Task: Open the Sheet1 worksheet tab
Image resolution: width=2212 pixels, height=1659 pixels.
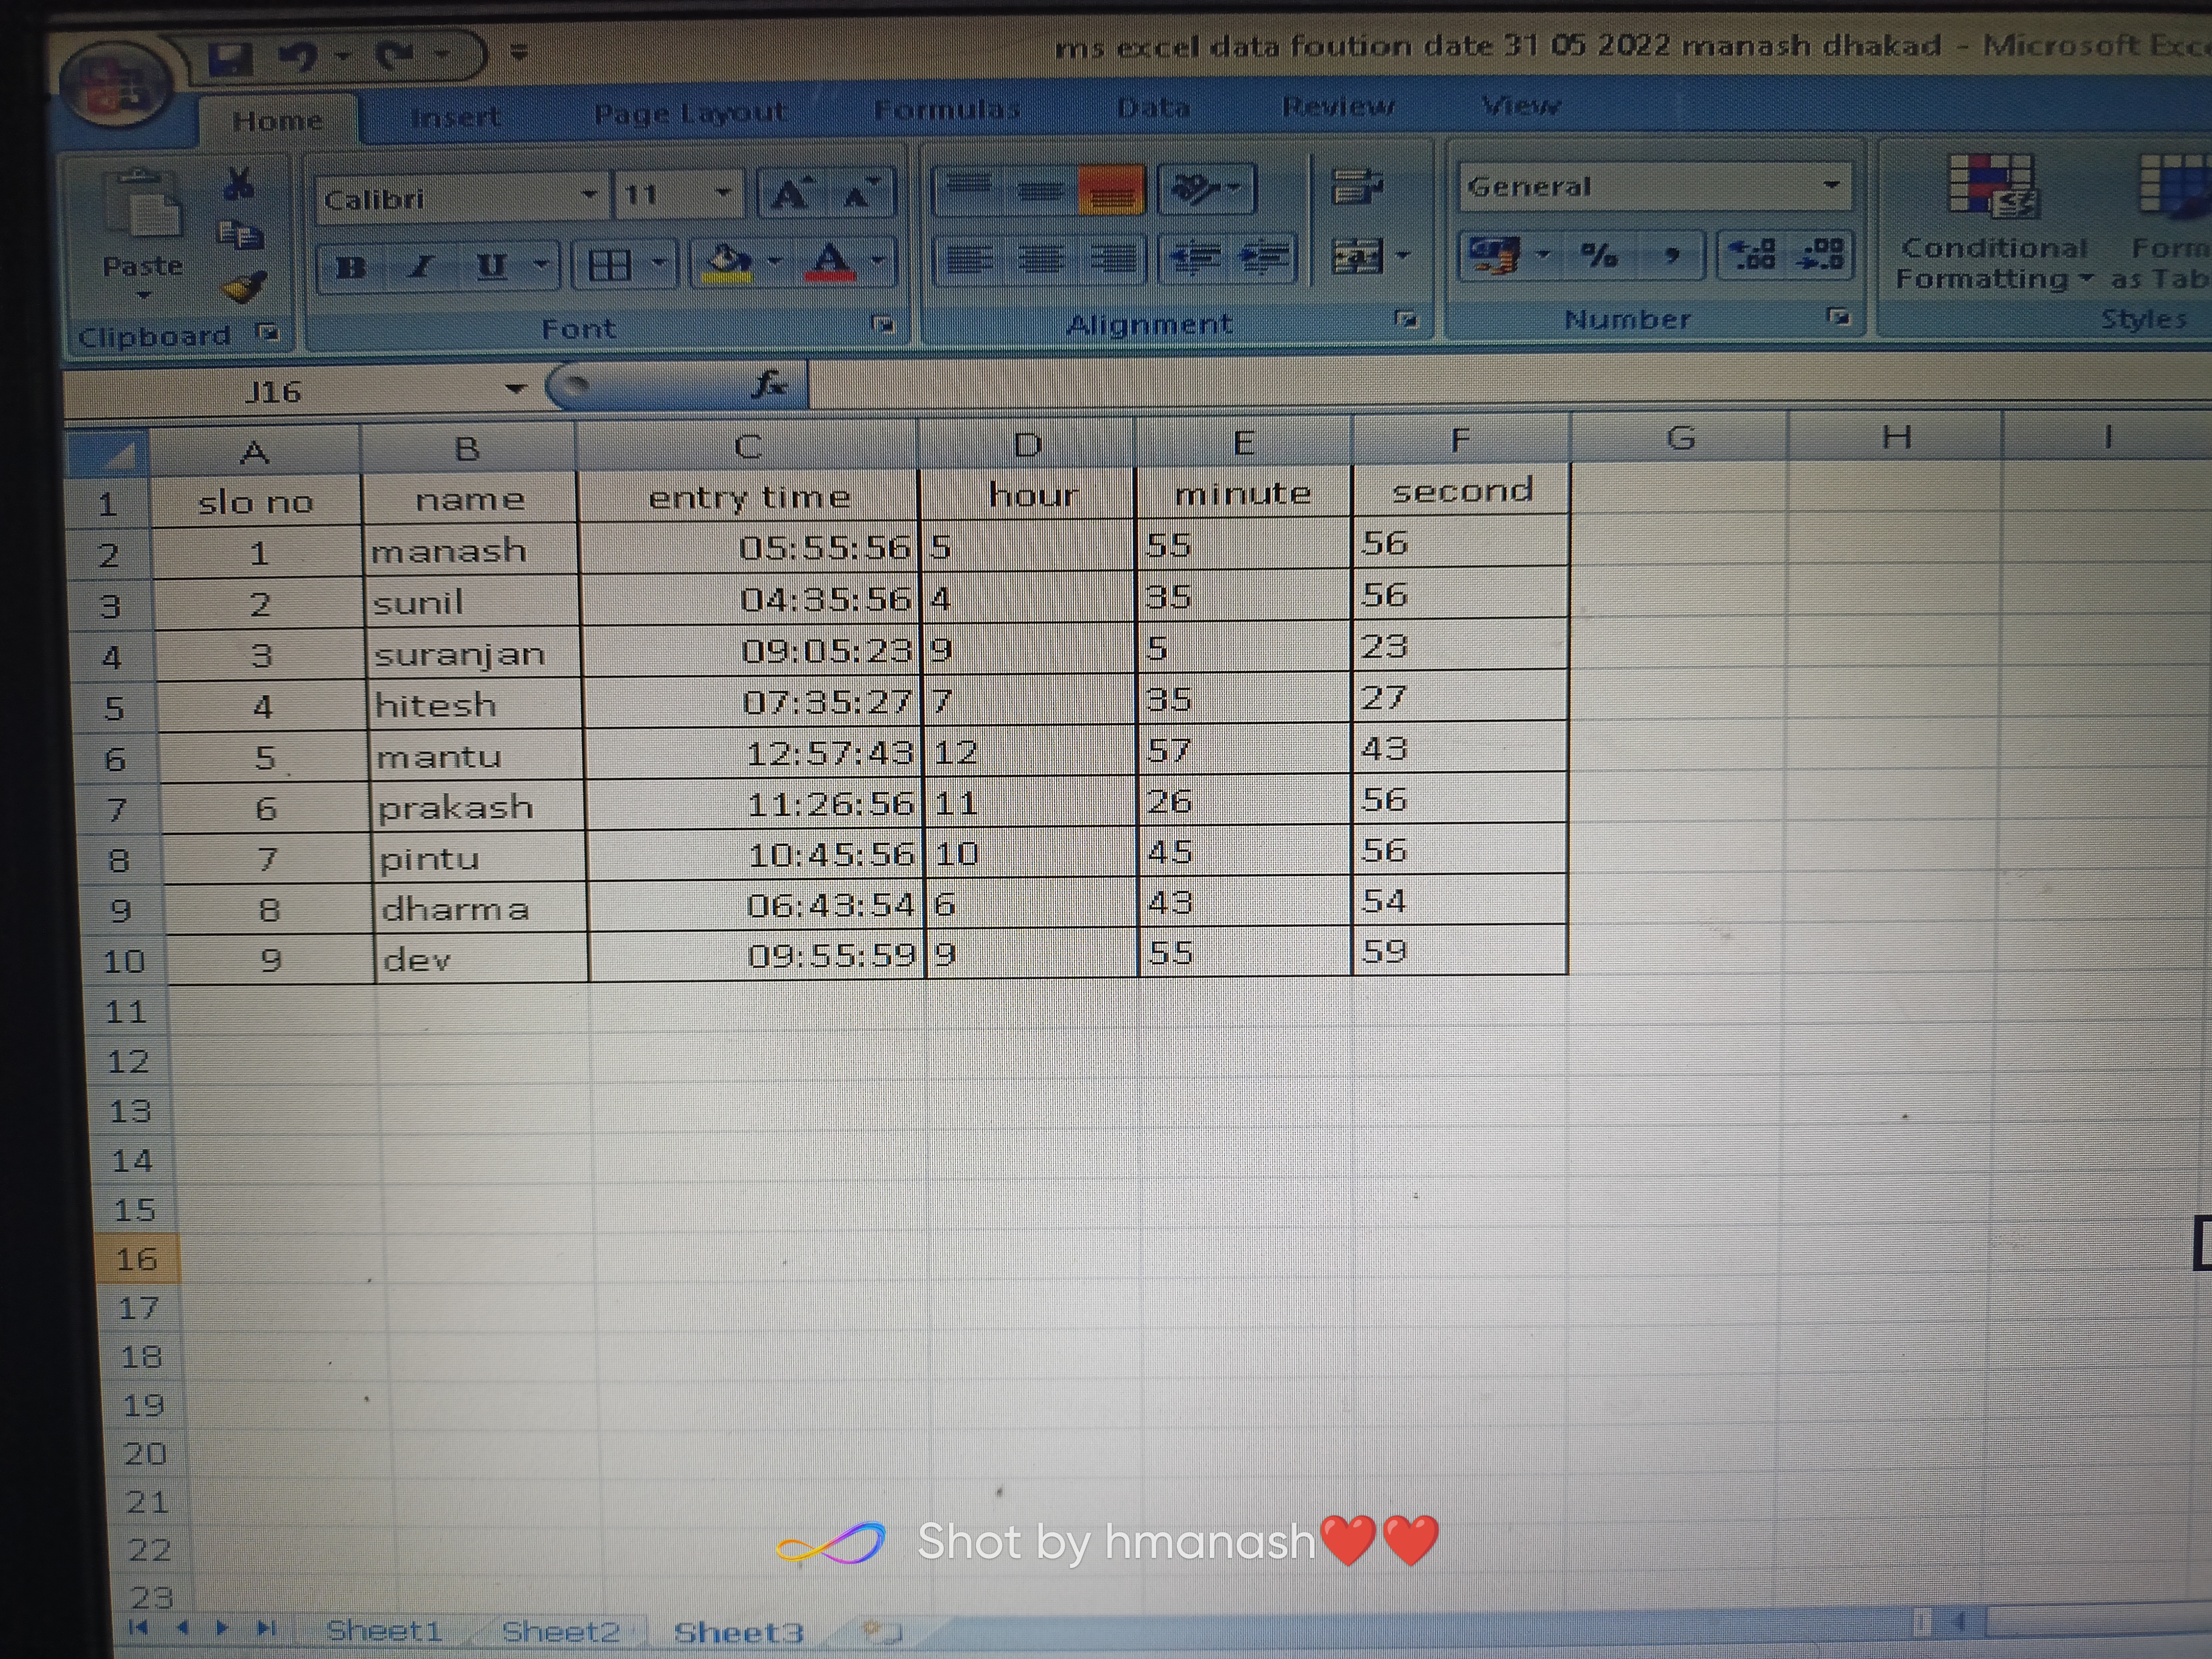Action: pyautogui.click(x=384, y=1631)
